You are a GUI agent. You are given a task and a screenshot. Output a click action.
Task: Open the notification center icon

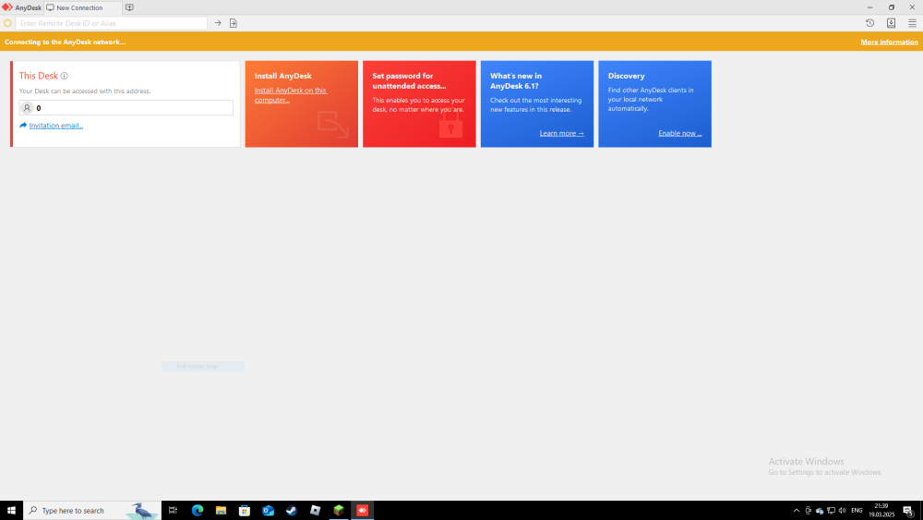pyautogui.click(x=909, y=511)
